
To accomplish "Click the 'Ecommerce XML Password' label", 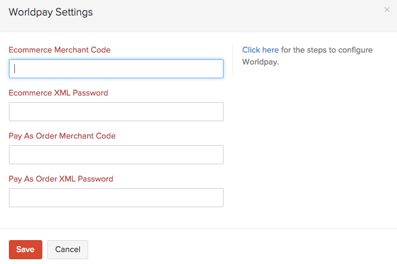I will point(58,93).
